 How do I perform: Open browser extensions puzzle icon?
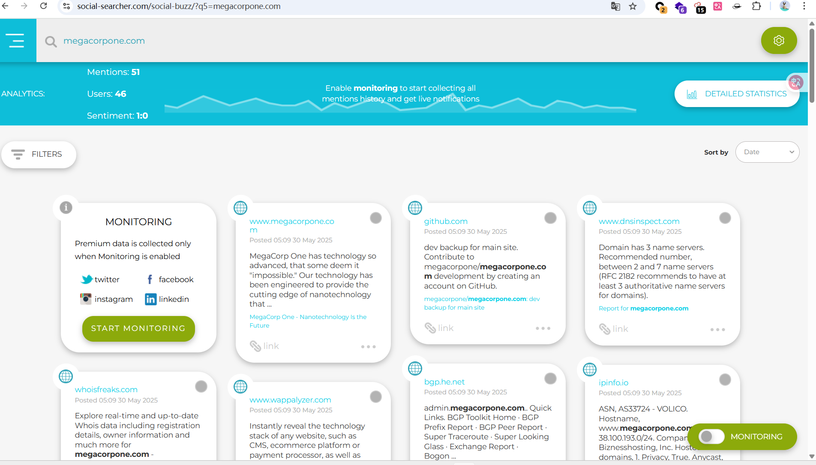(x=756, y=6)
